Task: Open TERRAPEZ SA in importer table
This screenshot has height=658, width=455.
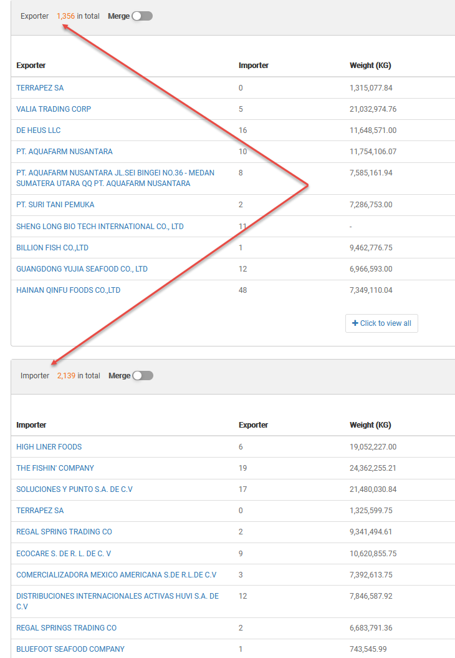Action: click(x=40, y=511)
